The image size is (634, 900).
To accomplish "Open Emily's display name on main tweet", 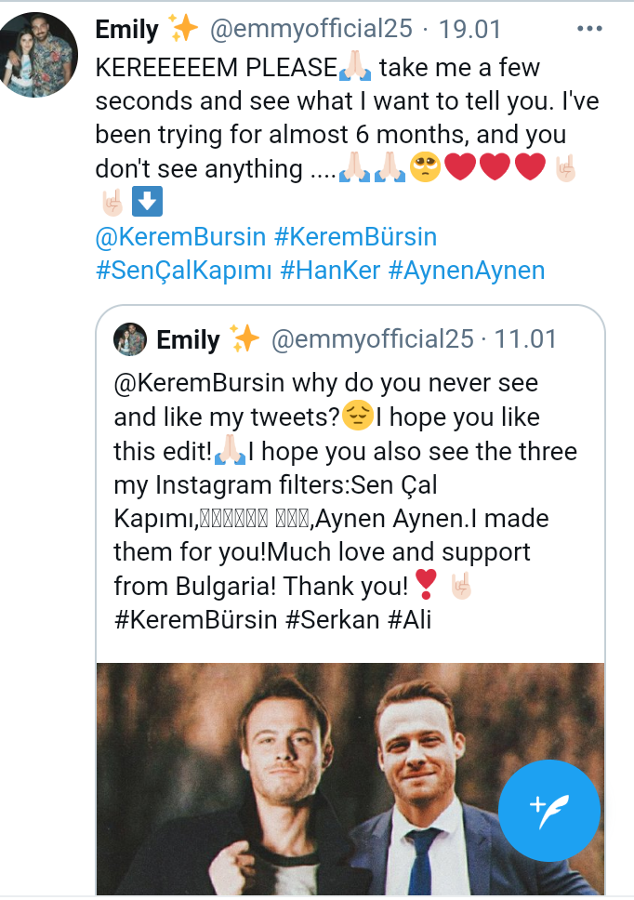I will pos(127,29).
